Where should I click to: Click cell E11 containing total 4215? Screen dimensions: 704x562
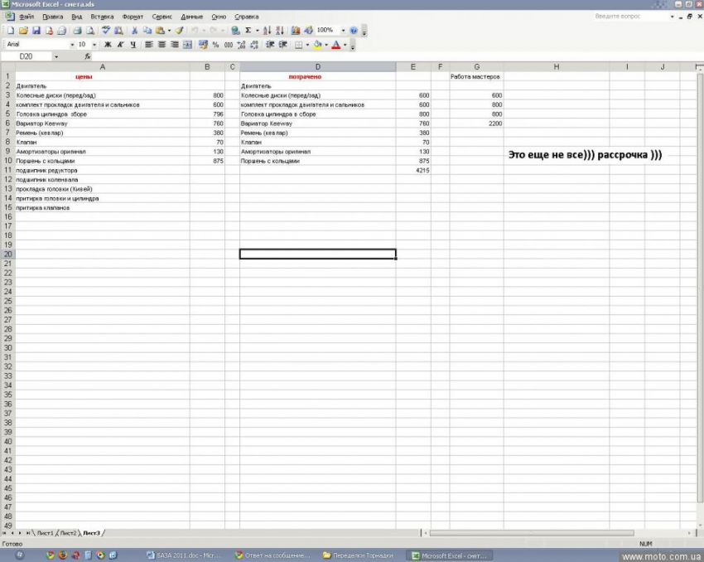point(412,170)
